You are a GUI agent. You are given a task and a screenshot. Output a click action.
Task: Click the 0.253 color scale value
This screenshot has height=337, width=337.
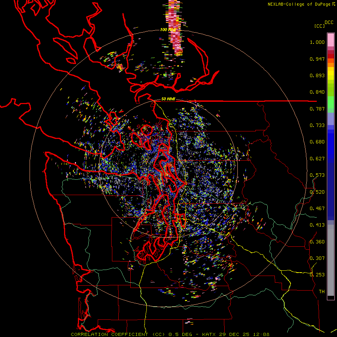point(317,275)
